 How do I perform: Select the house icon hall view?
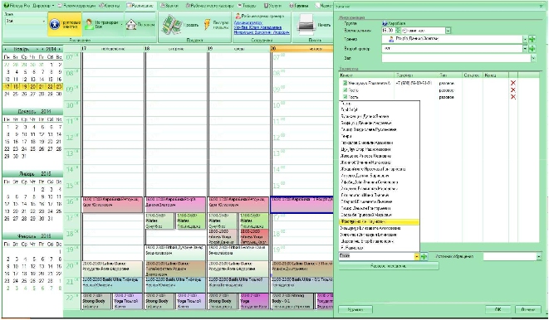click(131, 25)
